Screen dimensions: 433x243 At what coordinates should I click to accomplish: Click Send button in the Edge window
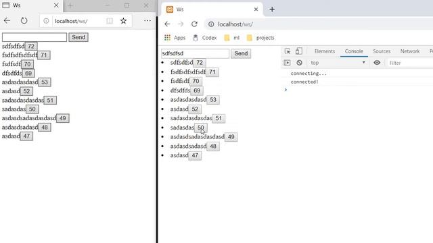coord(78,37)
